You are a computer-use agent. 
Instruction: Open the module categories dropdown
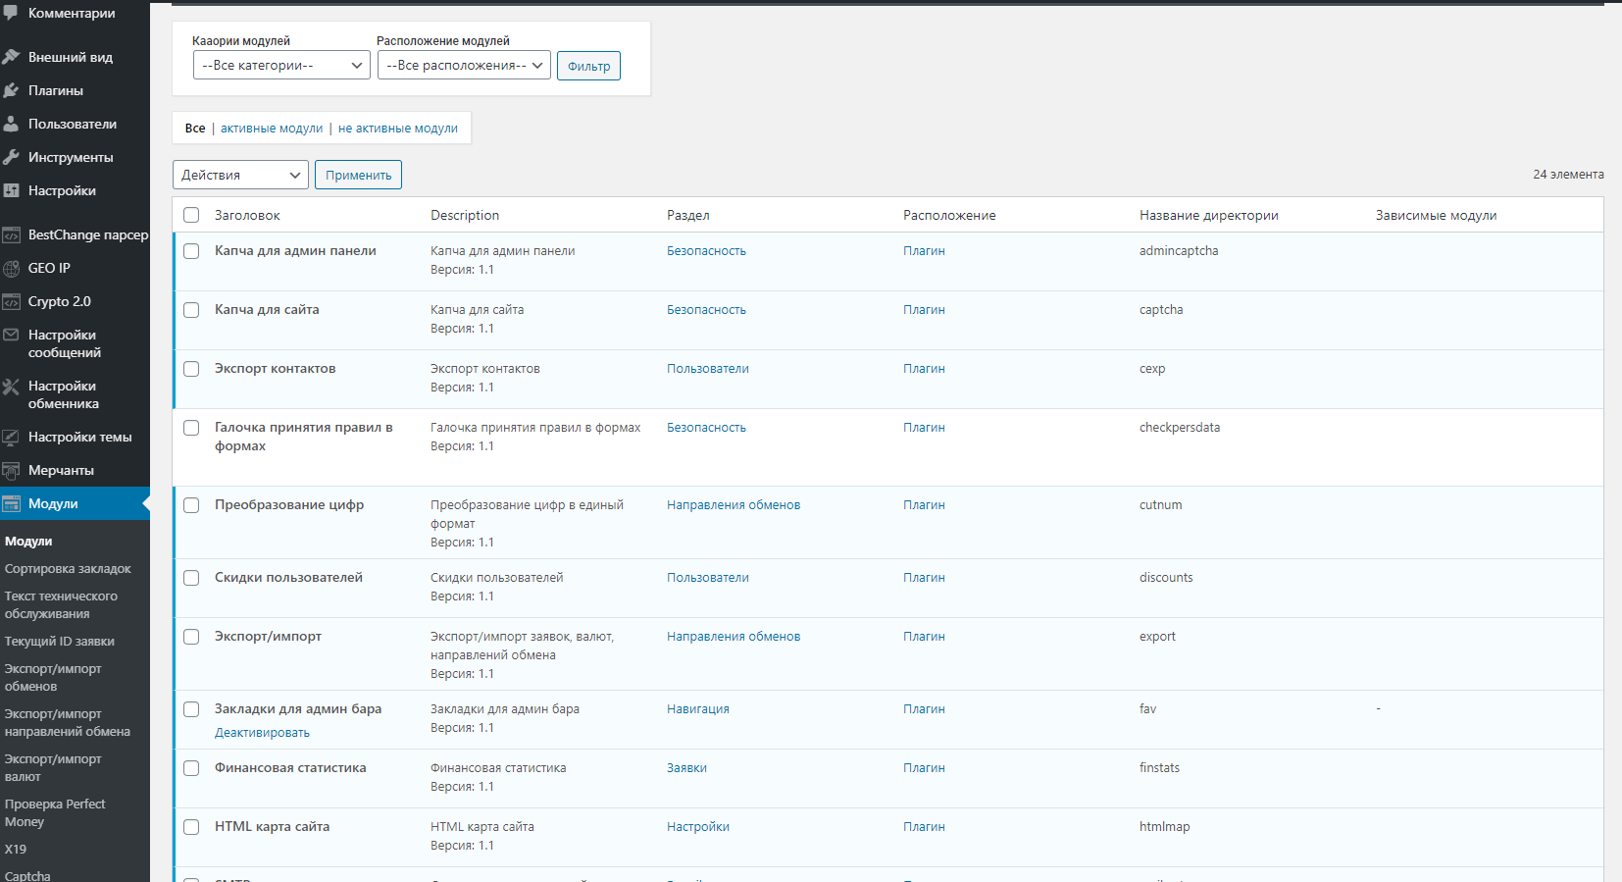pos(281,66)
